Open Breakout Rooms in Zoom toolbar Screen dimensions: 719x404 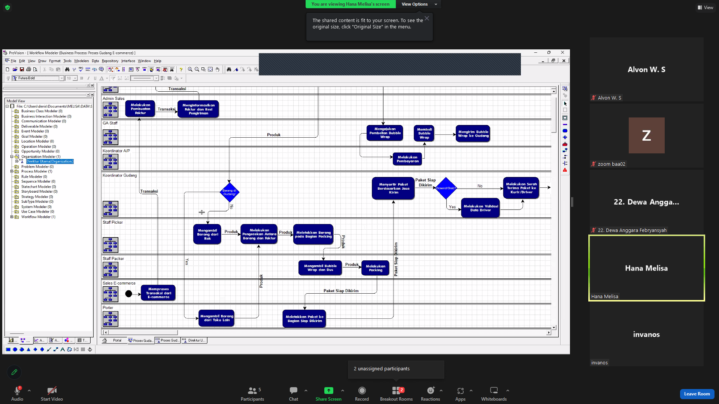pyautogui.click(x=396, y=394)
